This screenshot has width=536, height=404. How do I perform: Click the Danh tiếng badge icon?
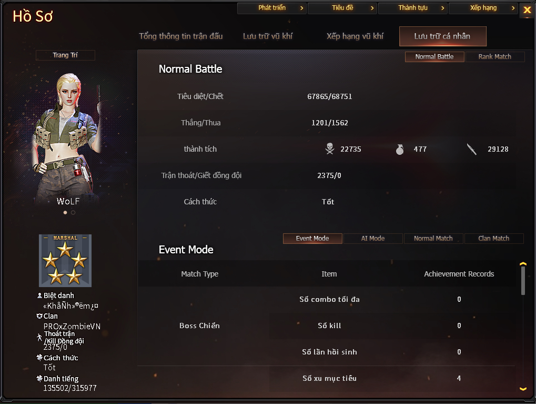coord(39,378)
